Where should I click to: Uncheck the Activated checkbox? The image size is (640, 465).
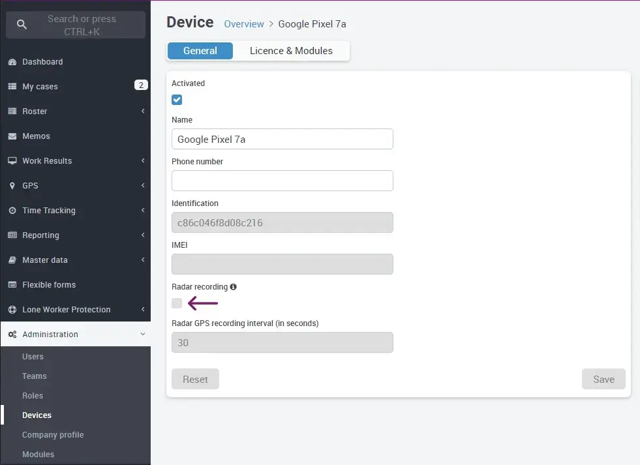coord(177,99)
